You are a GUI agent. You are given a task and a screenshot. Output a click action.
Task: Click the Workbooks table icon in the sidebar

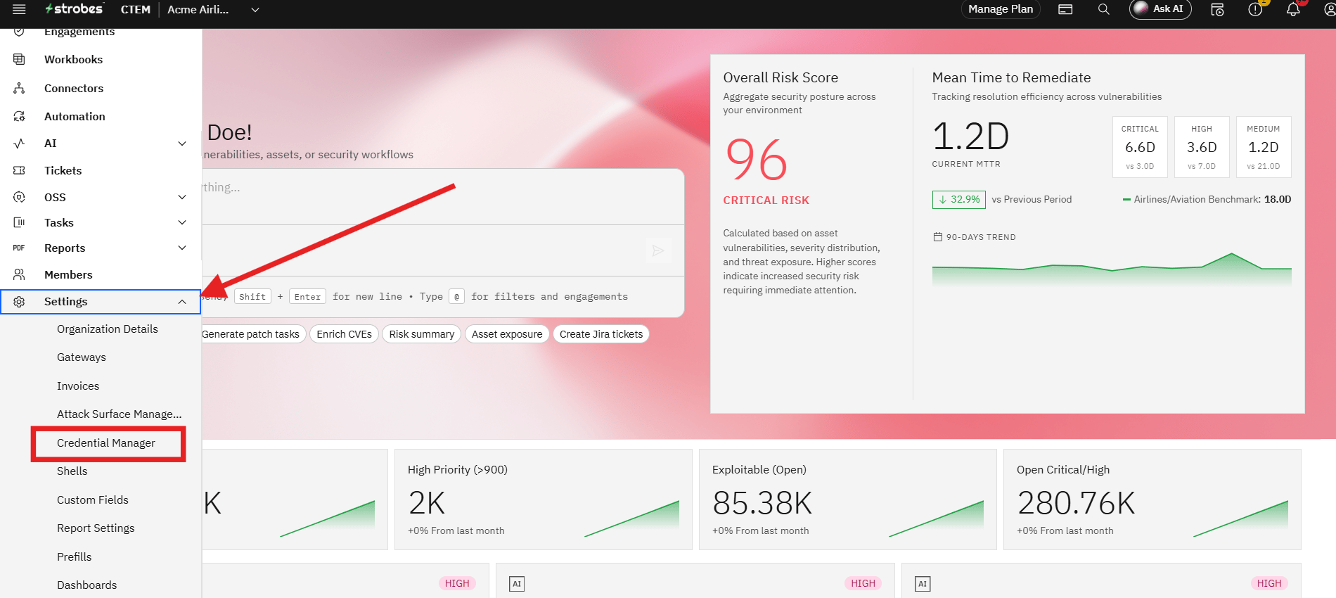[x=19, y=59]
